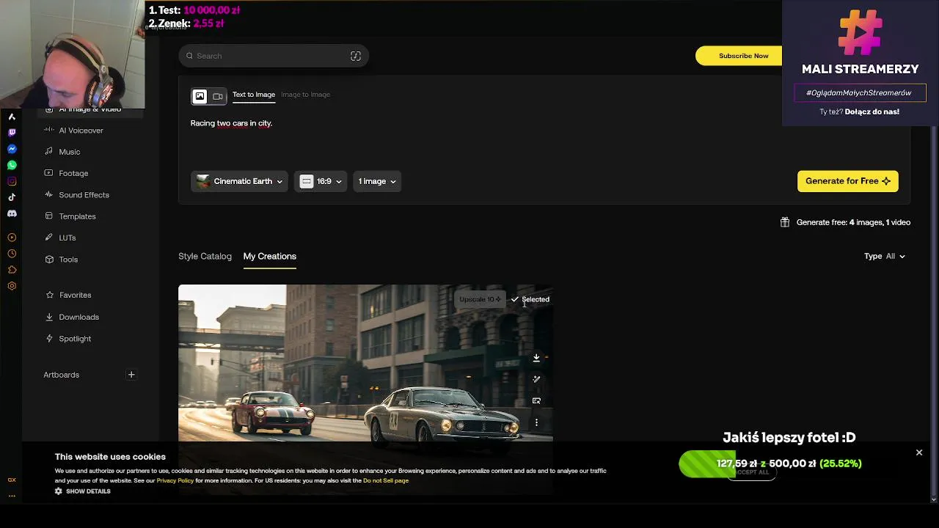939x528 pixels.
Task: Click the Upscale 10 button
Action: pyautogui.click(x=480, y=299)
